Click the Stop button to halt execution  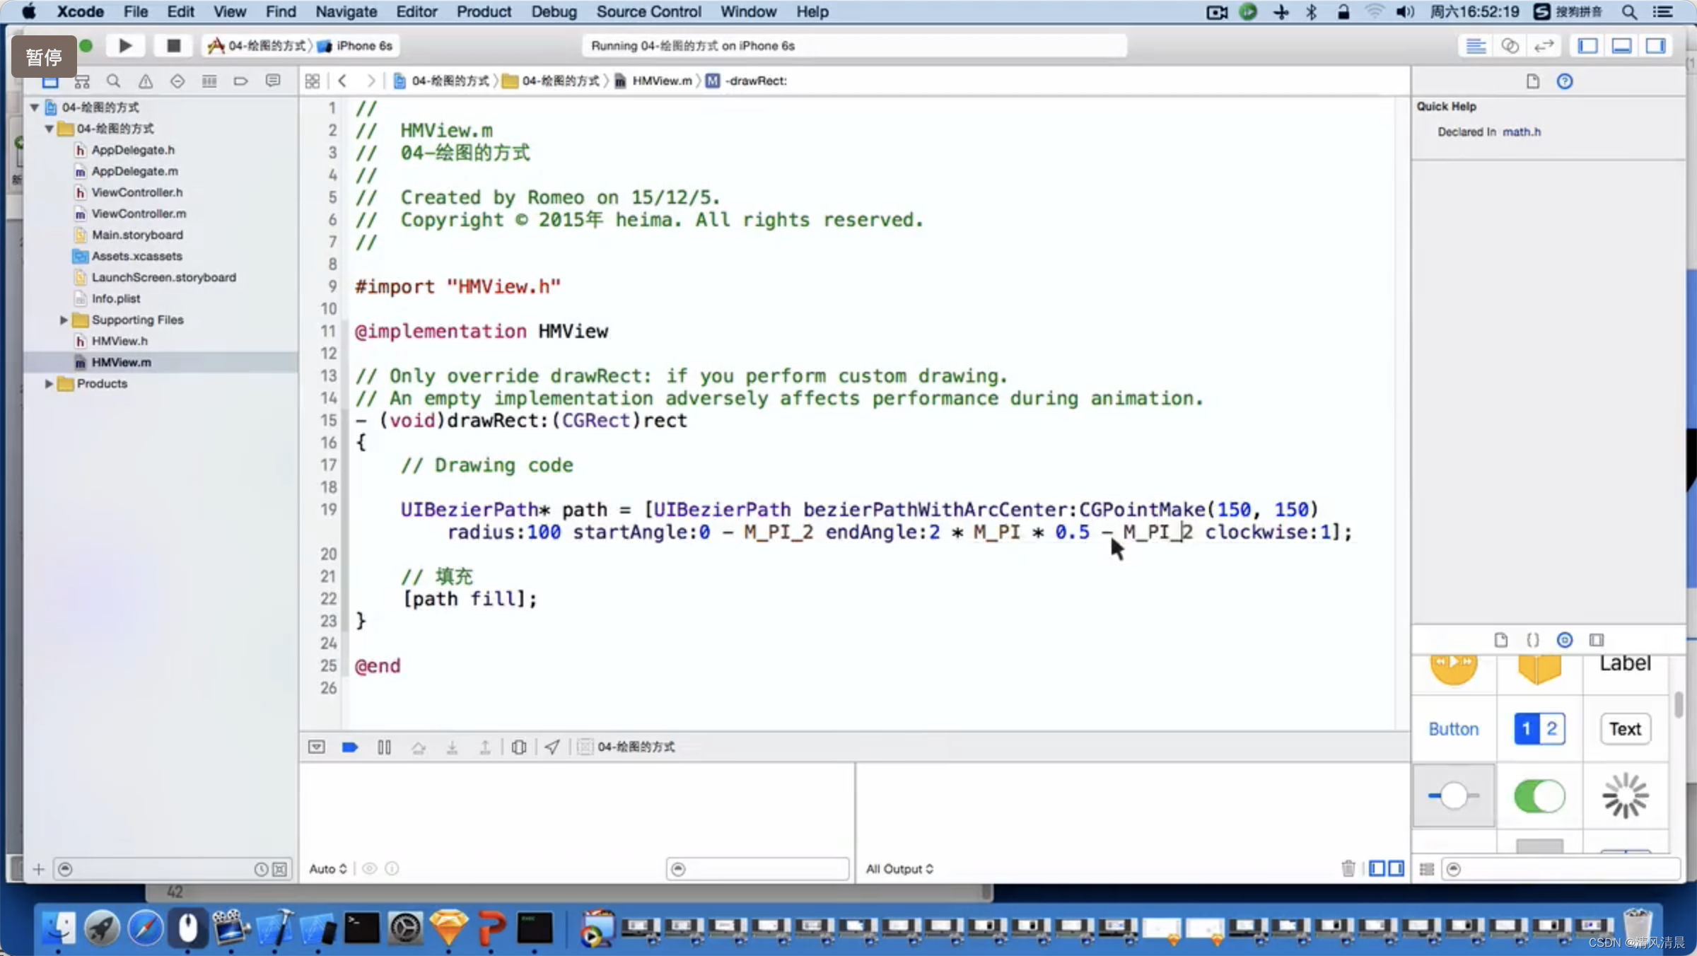pos(173,45)
